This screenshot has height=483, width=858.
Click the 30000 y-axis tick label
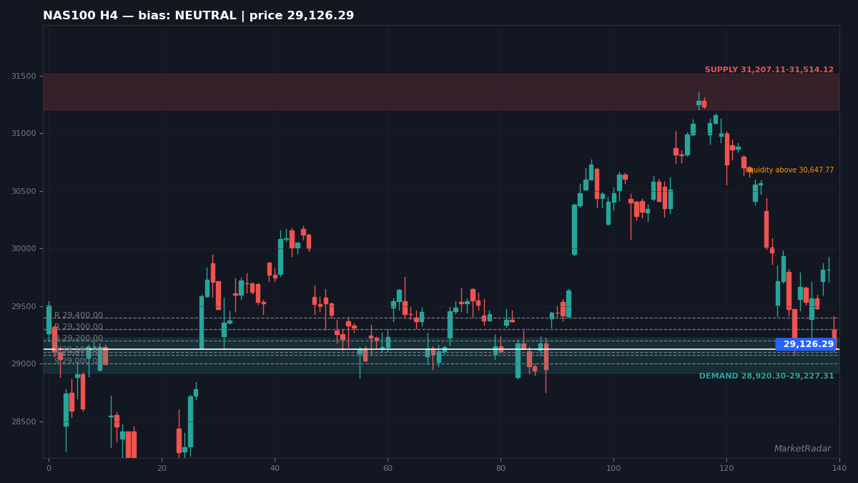pyautogui.click(x=23, y=249)
